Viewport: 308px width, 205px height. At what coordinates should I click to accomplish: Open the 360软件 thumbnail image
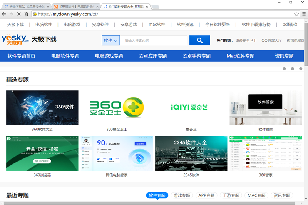[42, 108]
